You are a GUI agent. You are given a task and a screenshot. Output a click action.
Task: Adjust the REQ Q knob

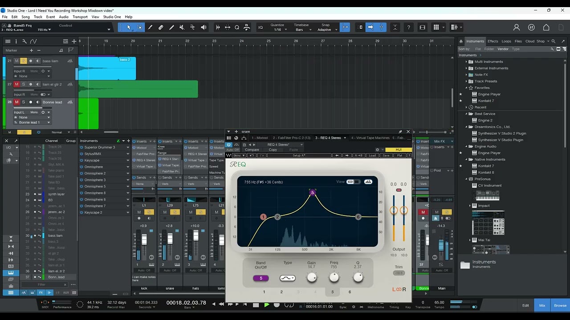tap(358, 278)
